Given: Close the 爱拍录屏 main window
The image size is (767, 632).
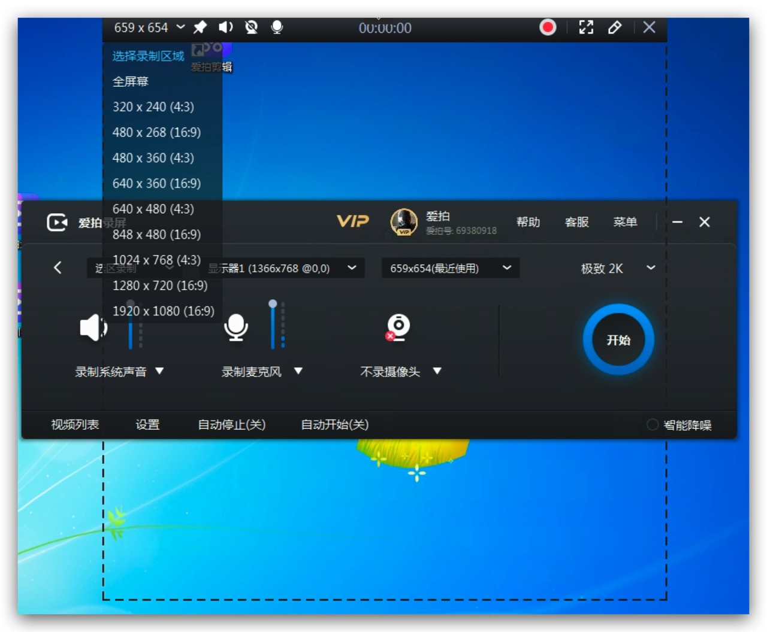Looking at the screenshot, I should click(x=705, y=222).
